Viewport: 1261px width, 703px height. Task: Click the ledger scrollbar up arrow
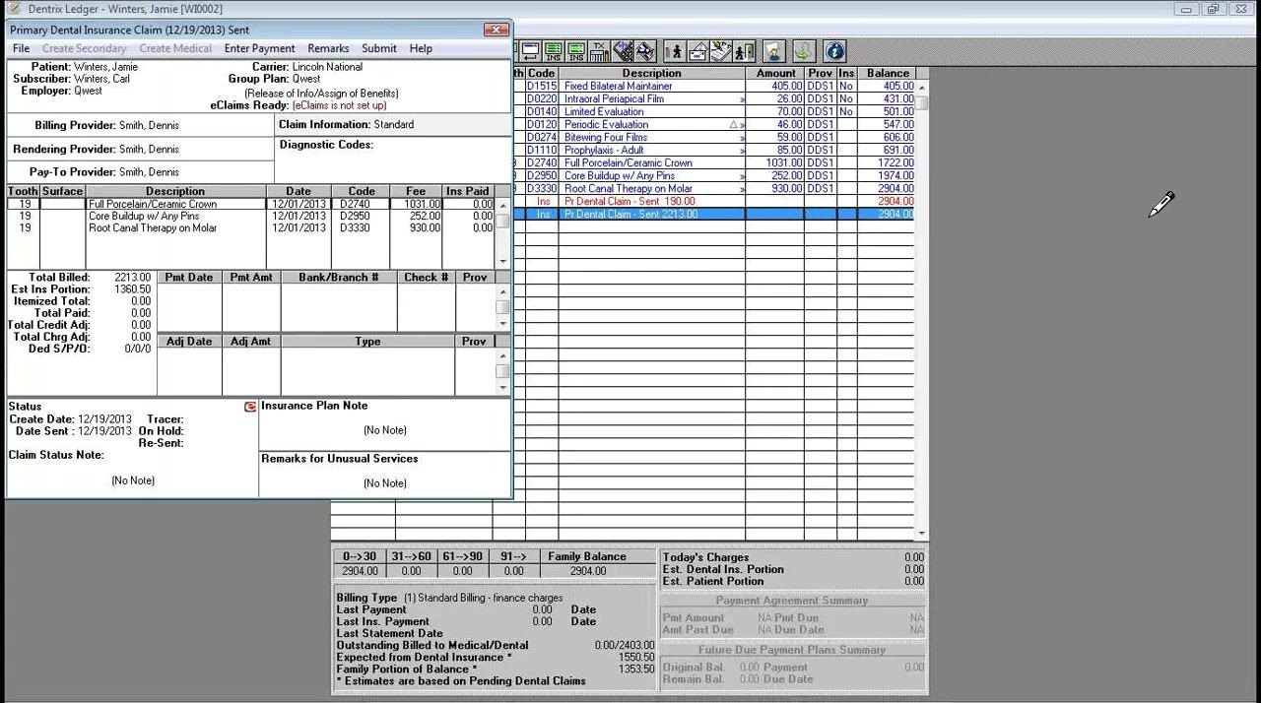click(922, 87)
